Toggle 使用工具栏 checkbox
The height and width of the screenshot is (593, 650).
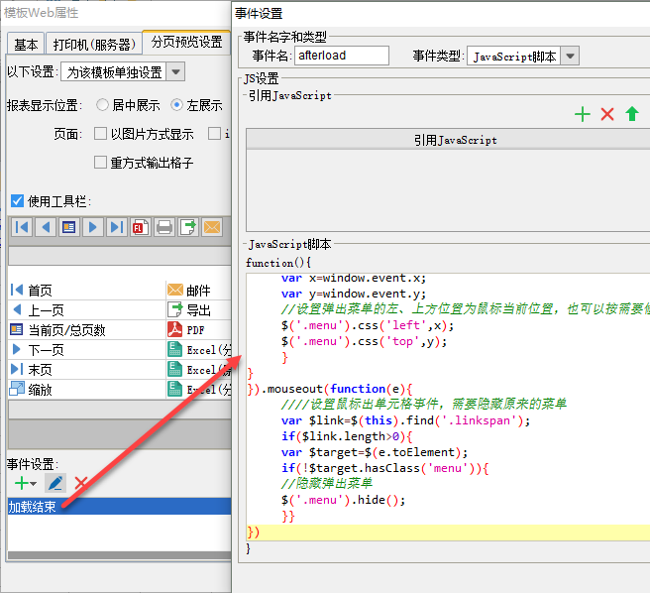tap(17, 201)
